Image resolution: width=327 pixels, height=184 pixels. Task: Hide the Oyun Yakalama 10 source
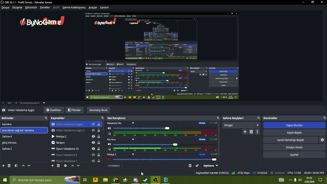tap(94, 149)
